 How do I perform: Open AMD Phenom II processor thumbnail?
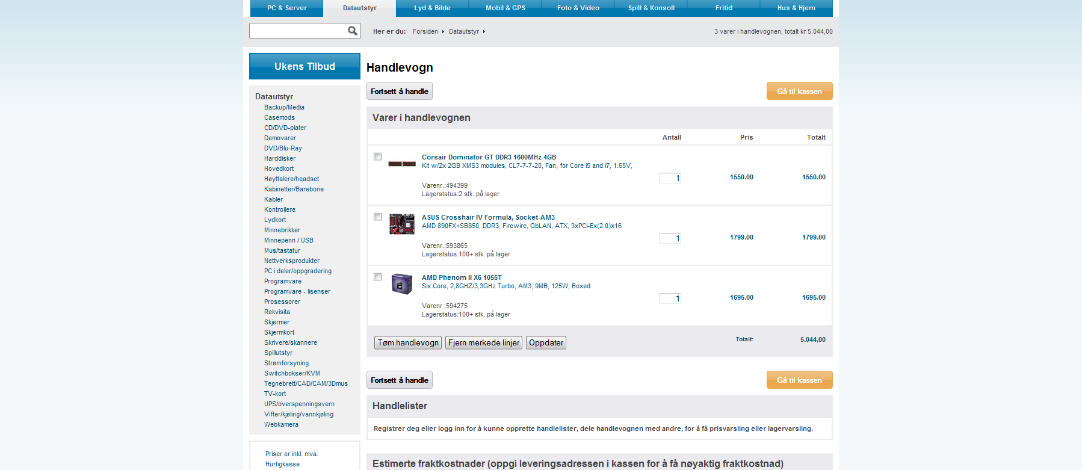coord(402,283)
